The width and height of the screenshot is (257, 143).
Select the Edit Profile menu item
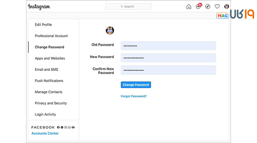tap(43, 25)
